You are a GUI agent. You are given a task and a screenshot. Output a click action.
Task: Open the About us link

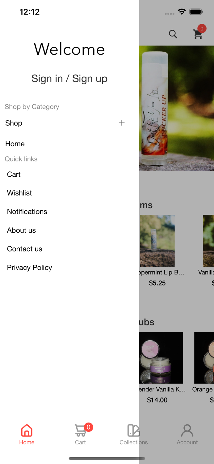tap(22, 230)
